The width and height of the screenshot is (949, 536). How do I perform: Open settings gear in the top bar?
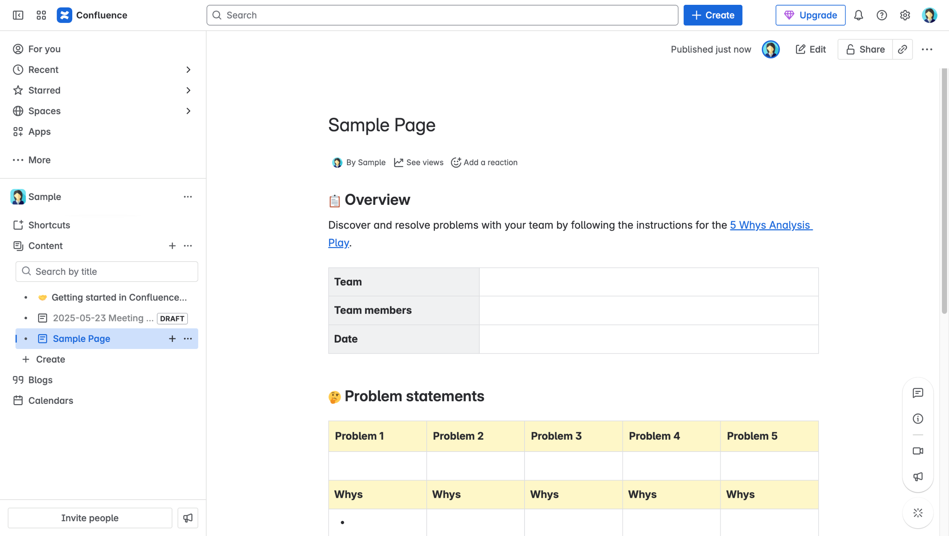[905, 15]
